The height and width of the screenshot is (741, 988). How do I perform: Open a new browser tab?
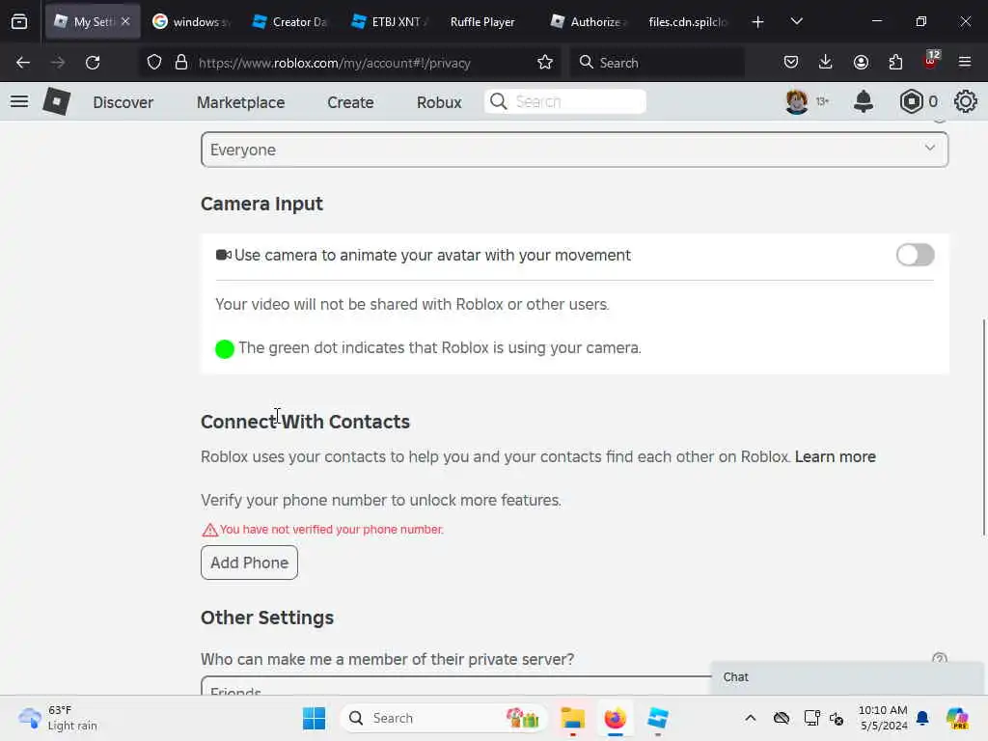[x=758, y=22]
